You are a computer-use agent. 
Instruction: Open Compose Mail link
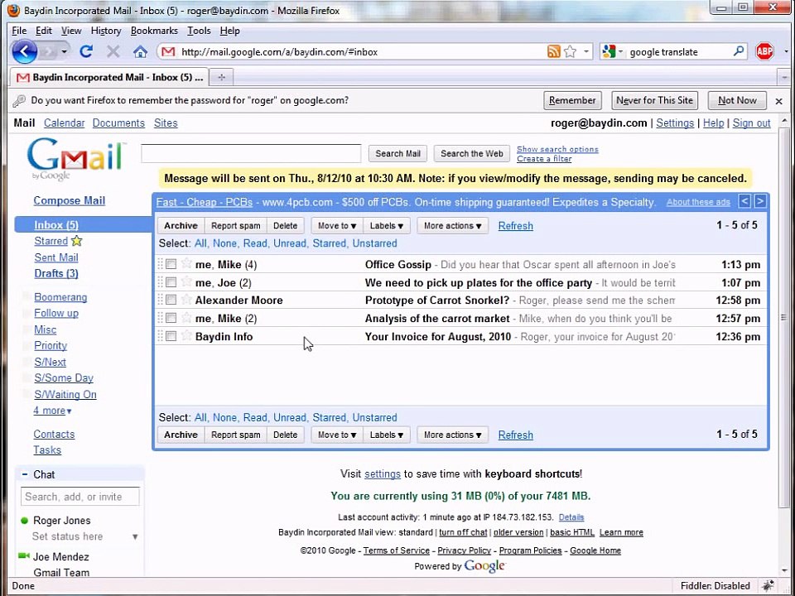pos(69,200)
